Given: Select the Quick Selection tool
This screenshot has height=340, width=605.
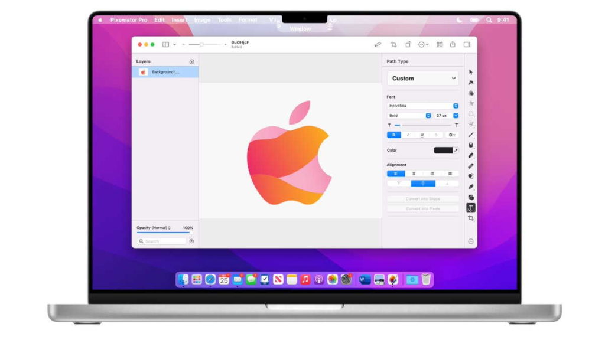Looking at the screenshot, I should click(471, 124).
